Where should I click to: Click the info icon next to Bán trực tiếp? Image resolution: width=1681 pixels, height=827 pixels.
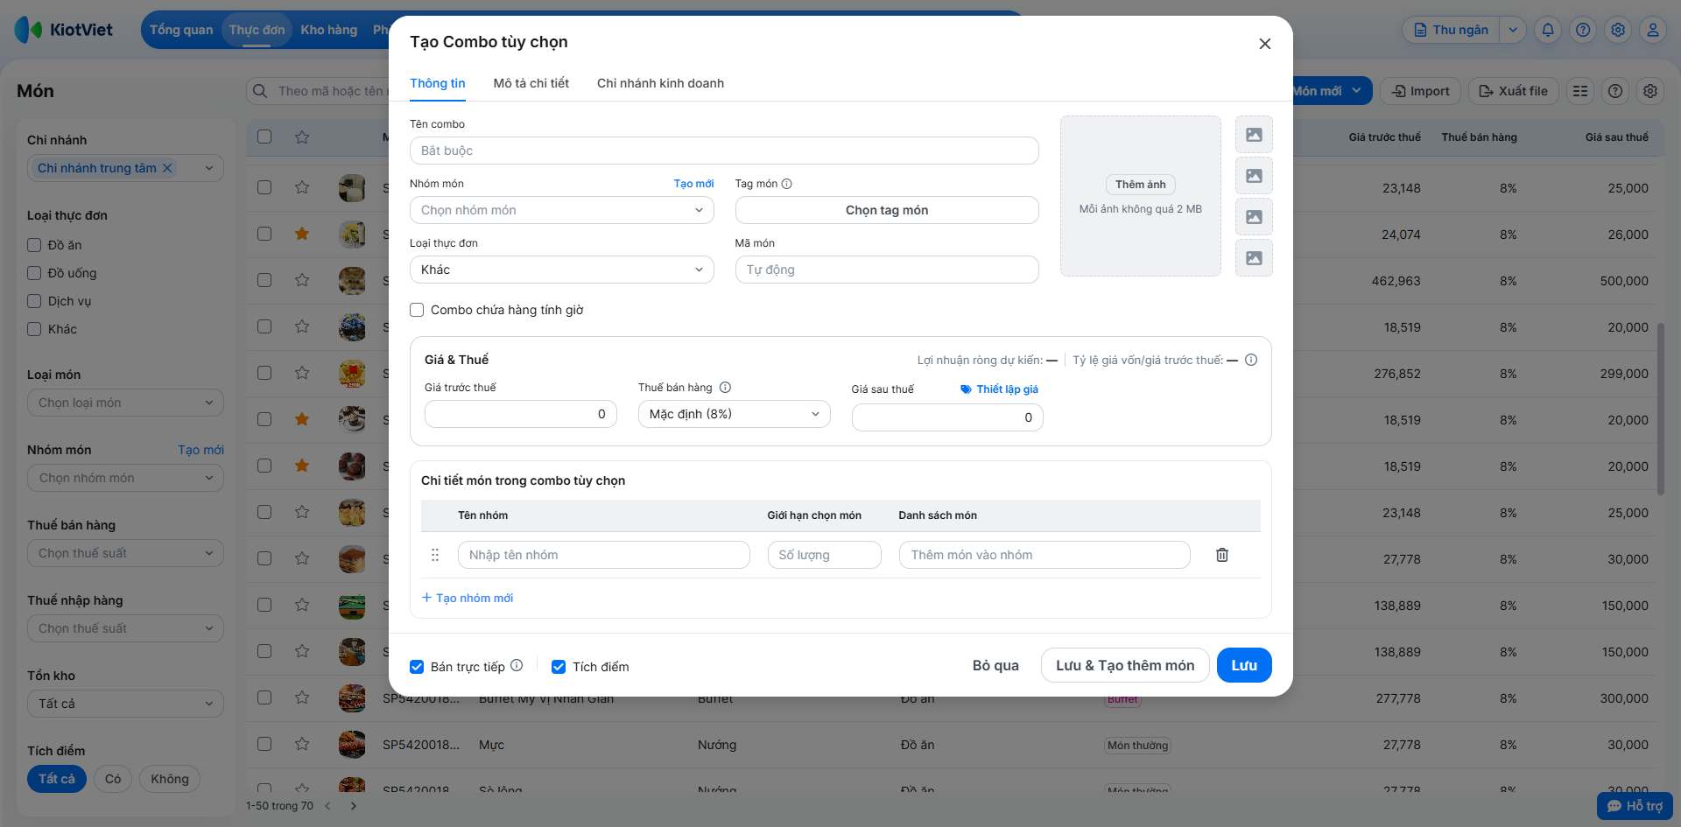pyautogui.click(x=517, y=666)
